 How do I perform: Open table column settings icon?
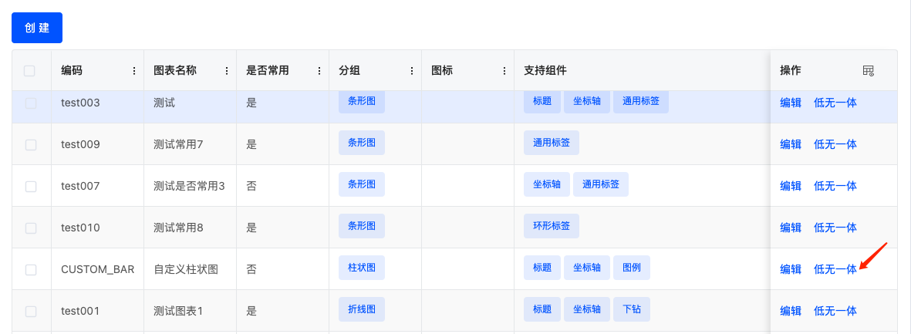point(868,71)
